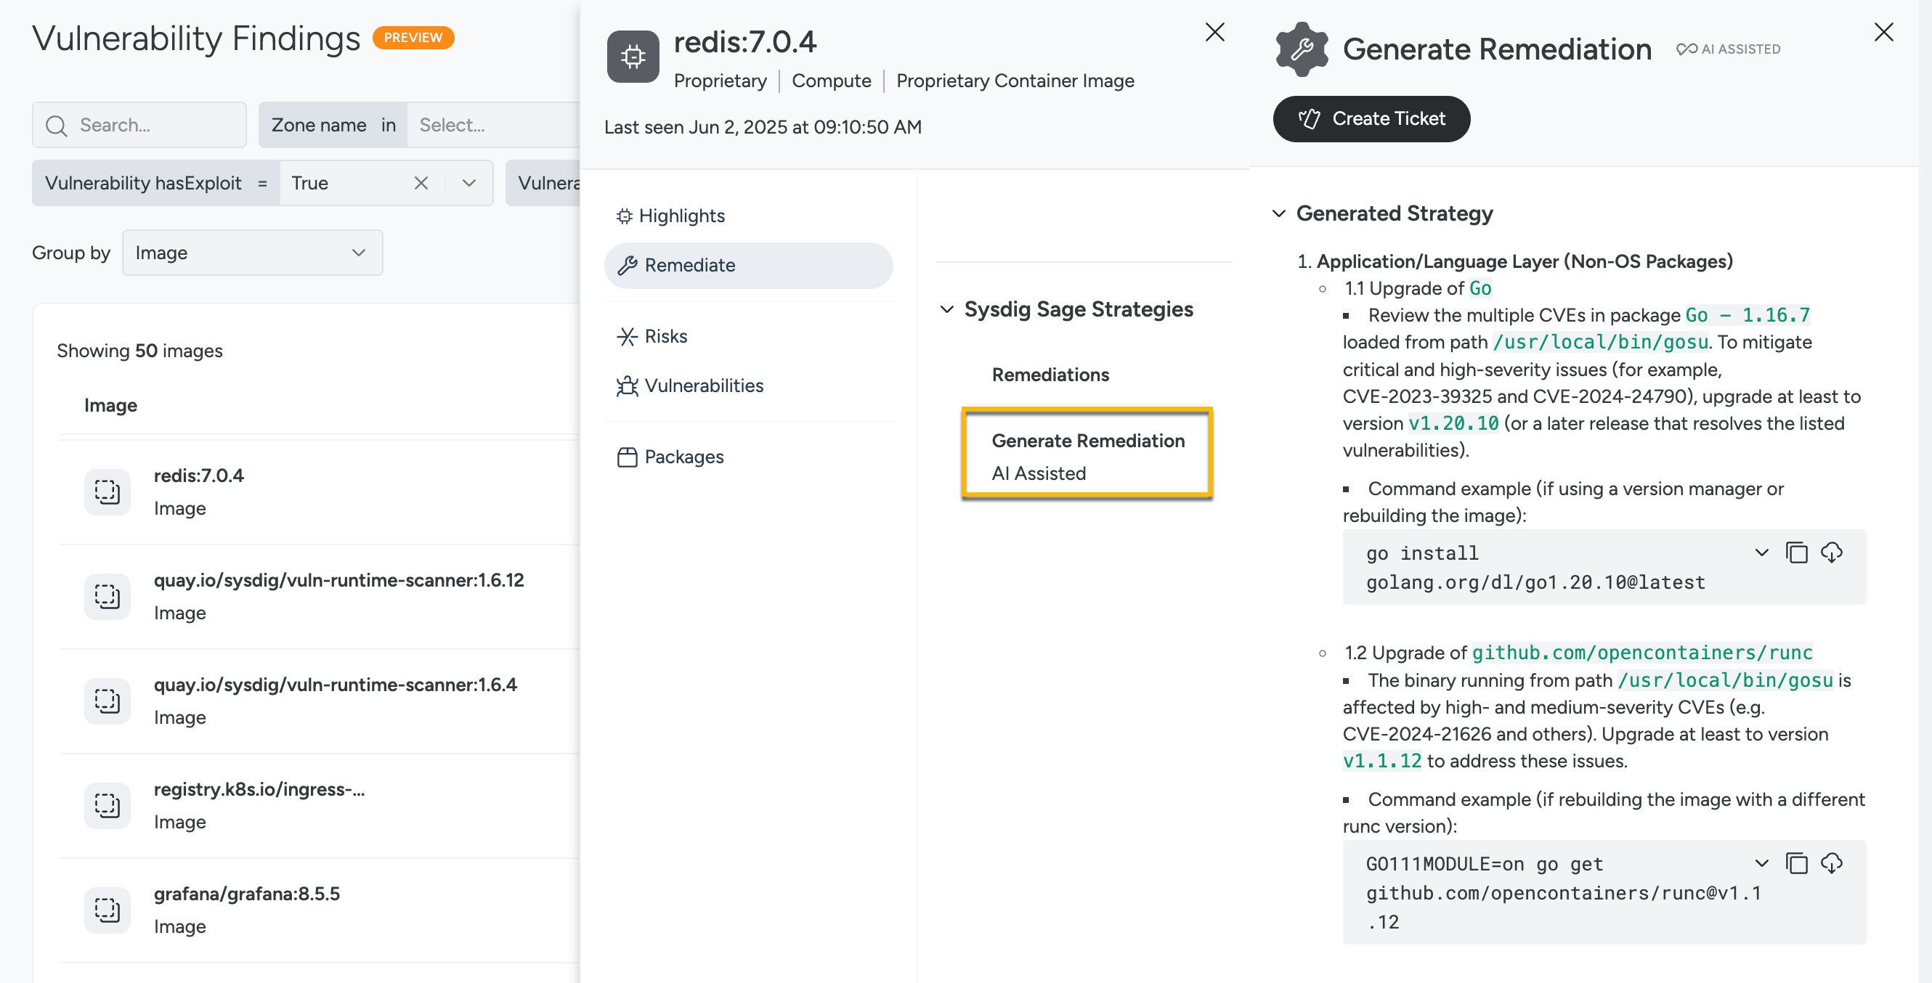1932x983 pixels.
Task: Open quay.io/sysdig/vuln-runtime-scanner:1.6.12 row
Action: coord(320,597)
